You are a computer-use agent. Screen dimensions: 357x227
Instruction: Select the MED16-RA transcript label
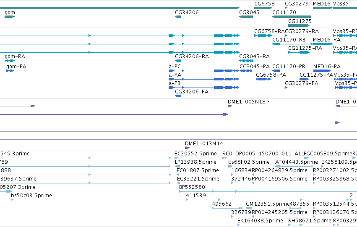(327, 40)
